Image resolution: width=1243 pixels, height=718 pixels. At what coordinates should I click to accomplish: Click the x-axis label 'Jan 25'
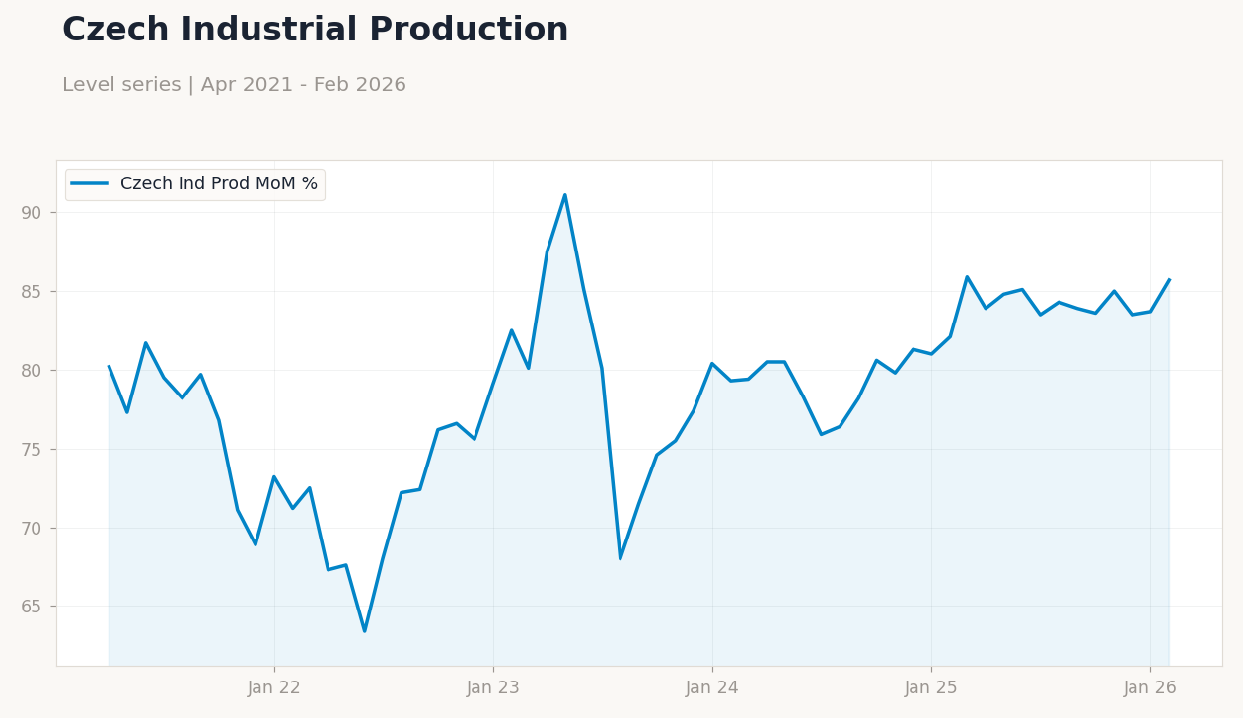(931, 688)
